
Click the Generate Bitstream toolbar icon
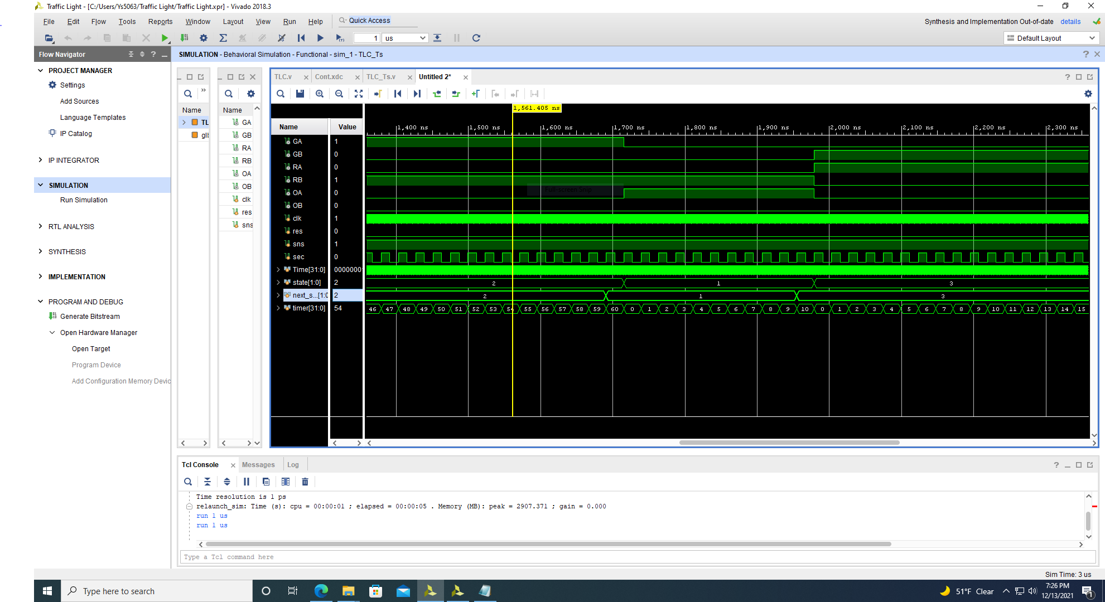tap(184, 38)
